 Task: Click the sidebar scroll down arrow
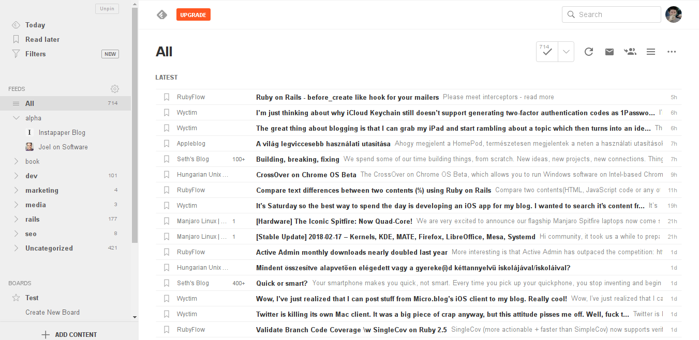[x=135, y=317]
